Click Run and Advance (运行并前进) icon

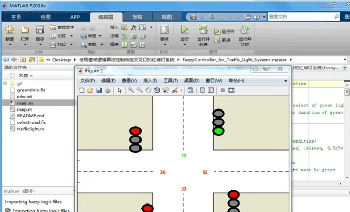(203, 29)
